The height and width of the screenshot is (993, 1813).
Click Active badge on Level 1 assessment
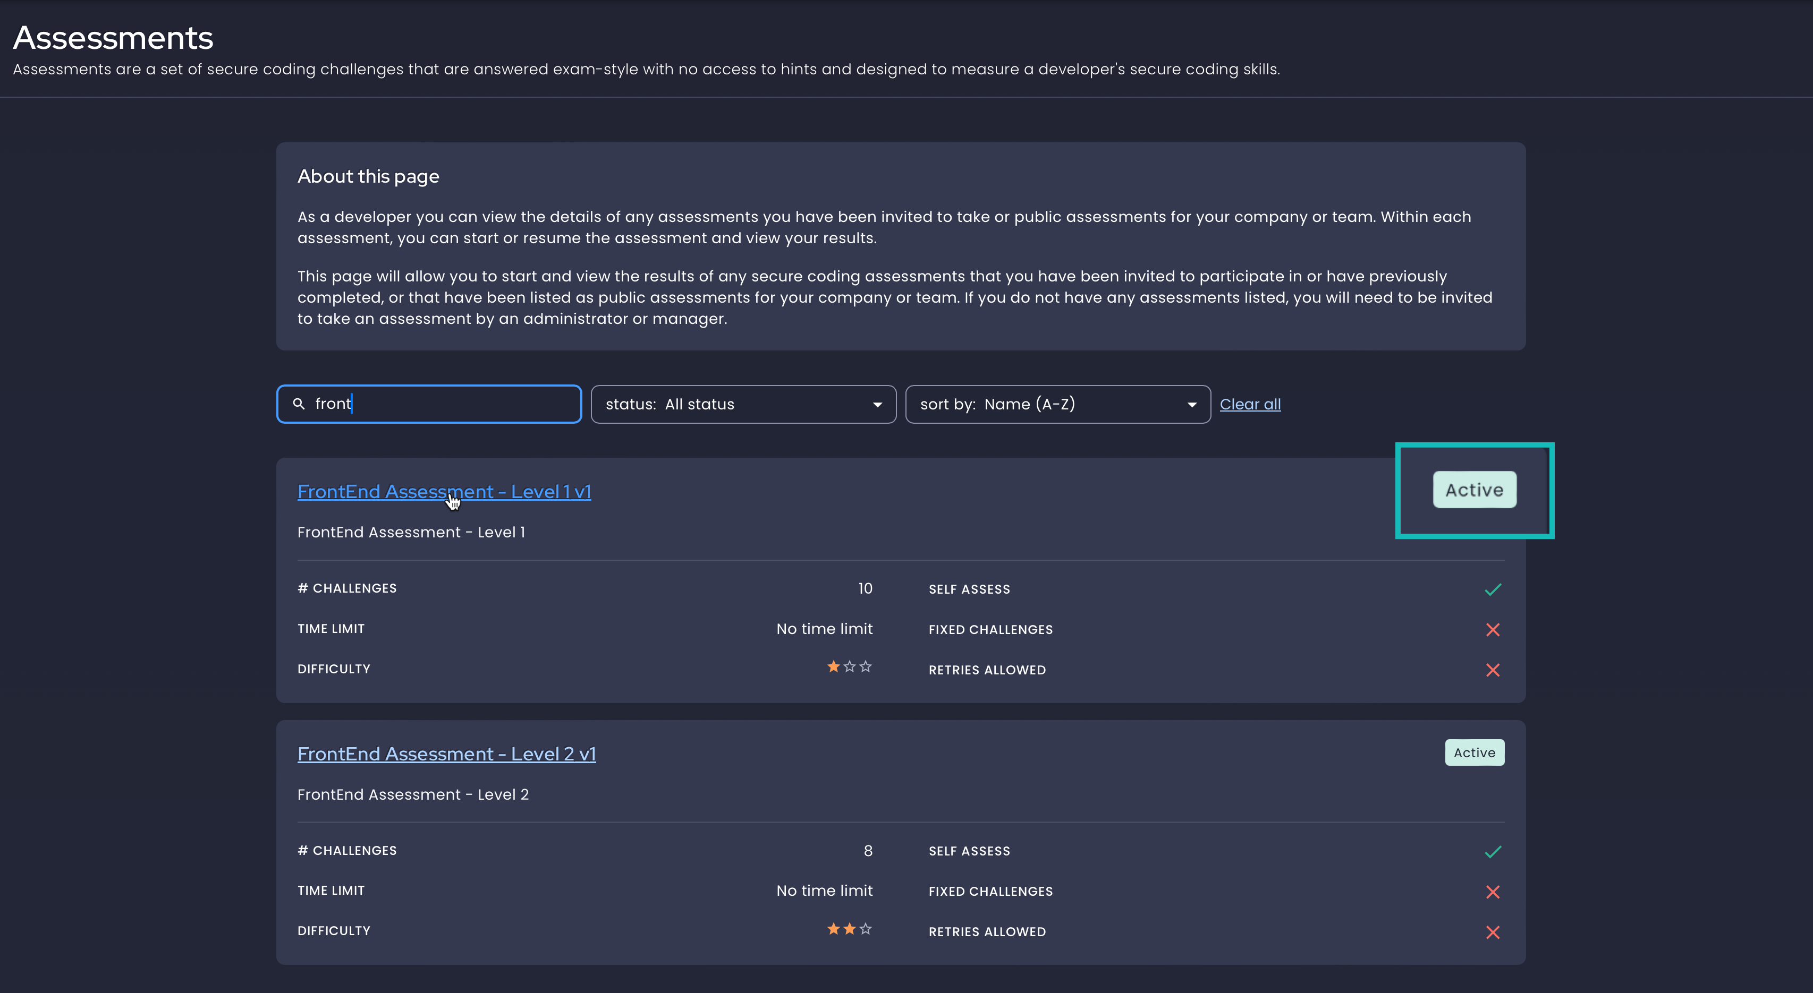1475,490
